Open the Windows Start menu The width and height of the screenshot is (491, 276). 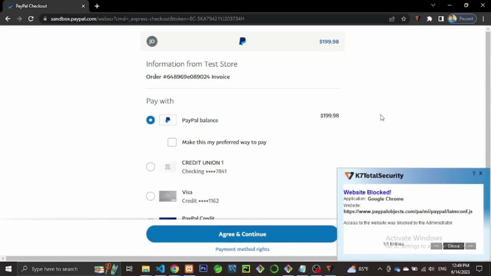8,269
